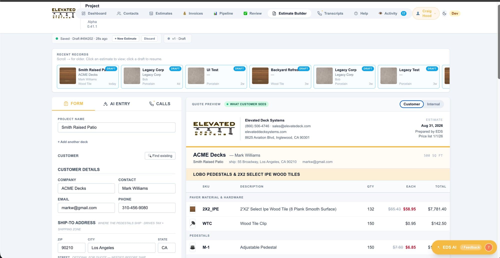Viewport: 500px width, 258px height.
Task: Open the Help page
Action: [x=361, y=13]
